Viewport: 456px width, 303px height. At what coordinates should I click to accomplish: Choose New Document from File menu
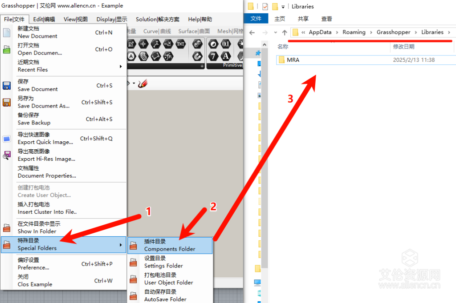pyautogui.click(x=64, y=32)
